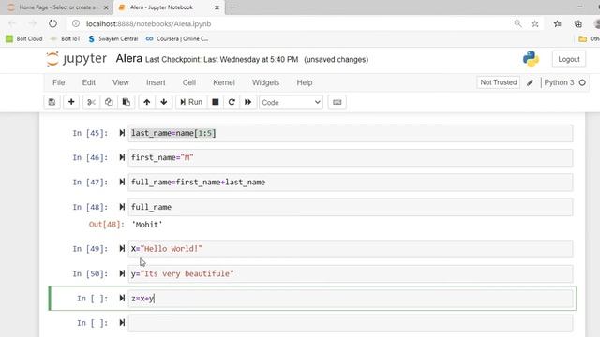Open the Widgets menu
600x337 pixels.
coord(265,82)
